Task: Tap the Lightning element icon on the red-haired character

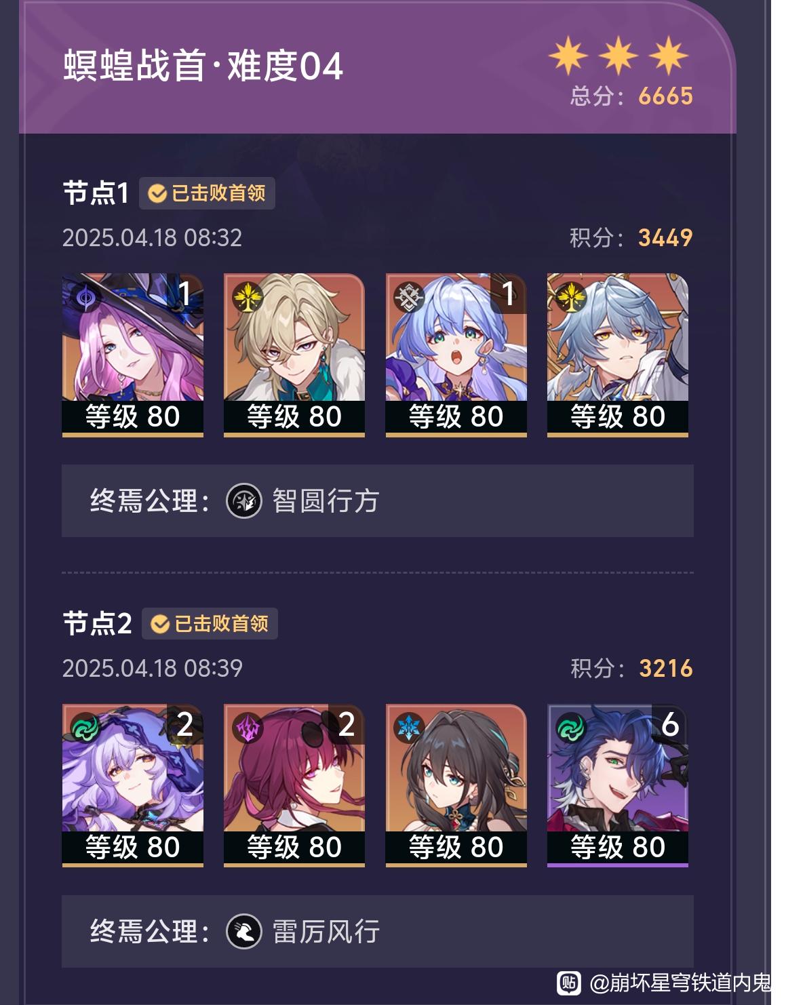Action: point(248,728)
